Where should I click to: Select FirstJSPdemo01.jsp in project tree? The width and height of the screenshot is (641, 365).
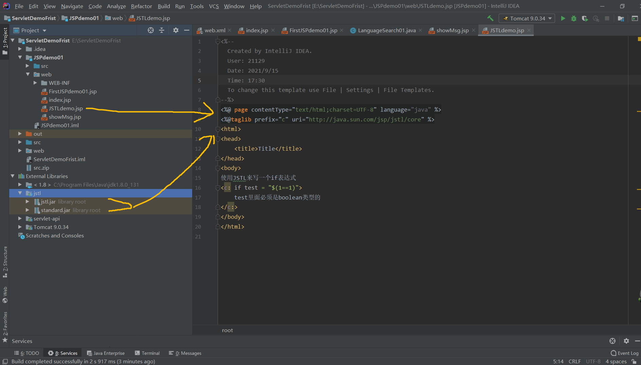[73, 91]
